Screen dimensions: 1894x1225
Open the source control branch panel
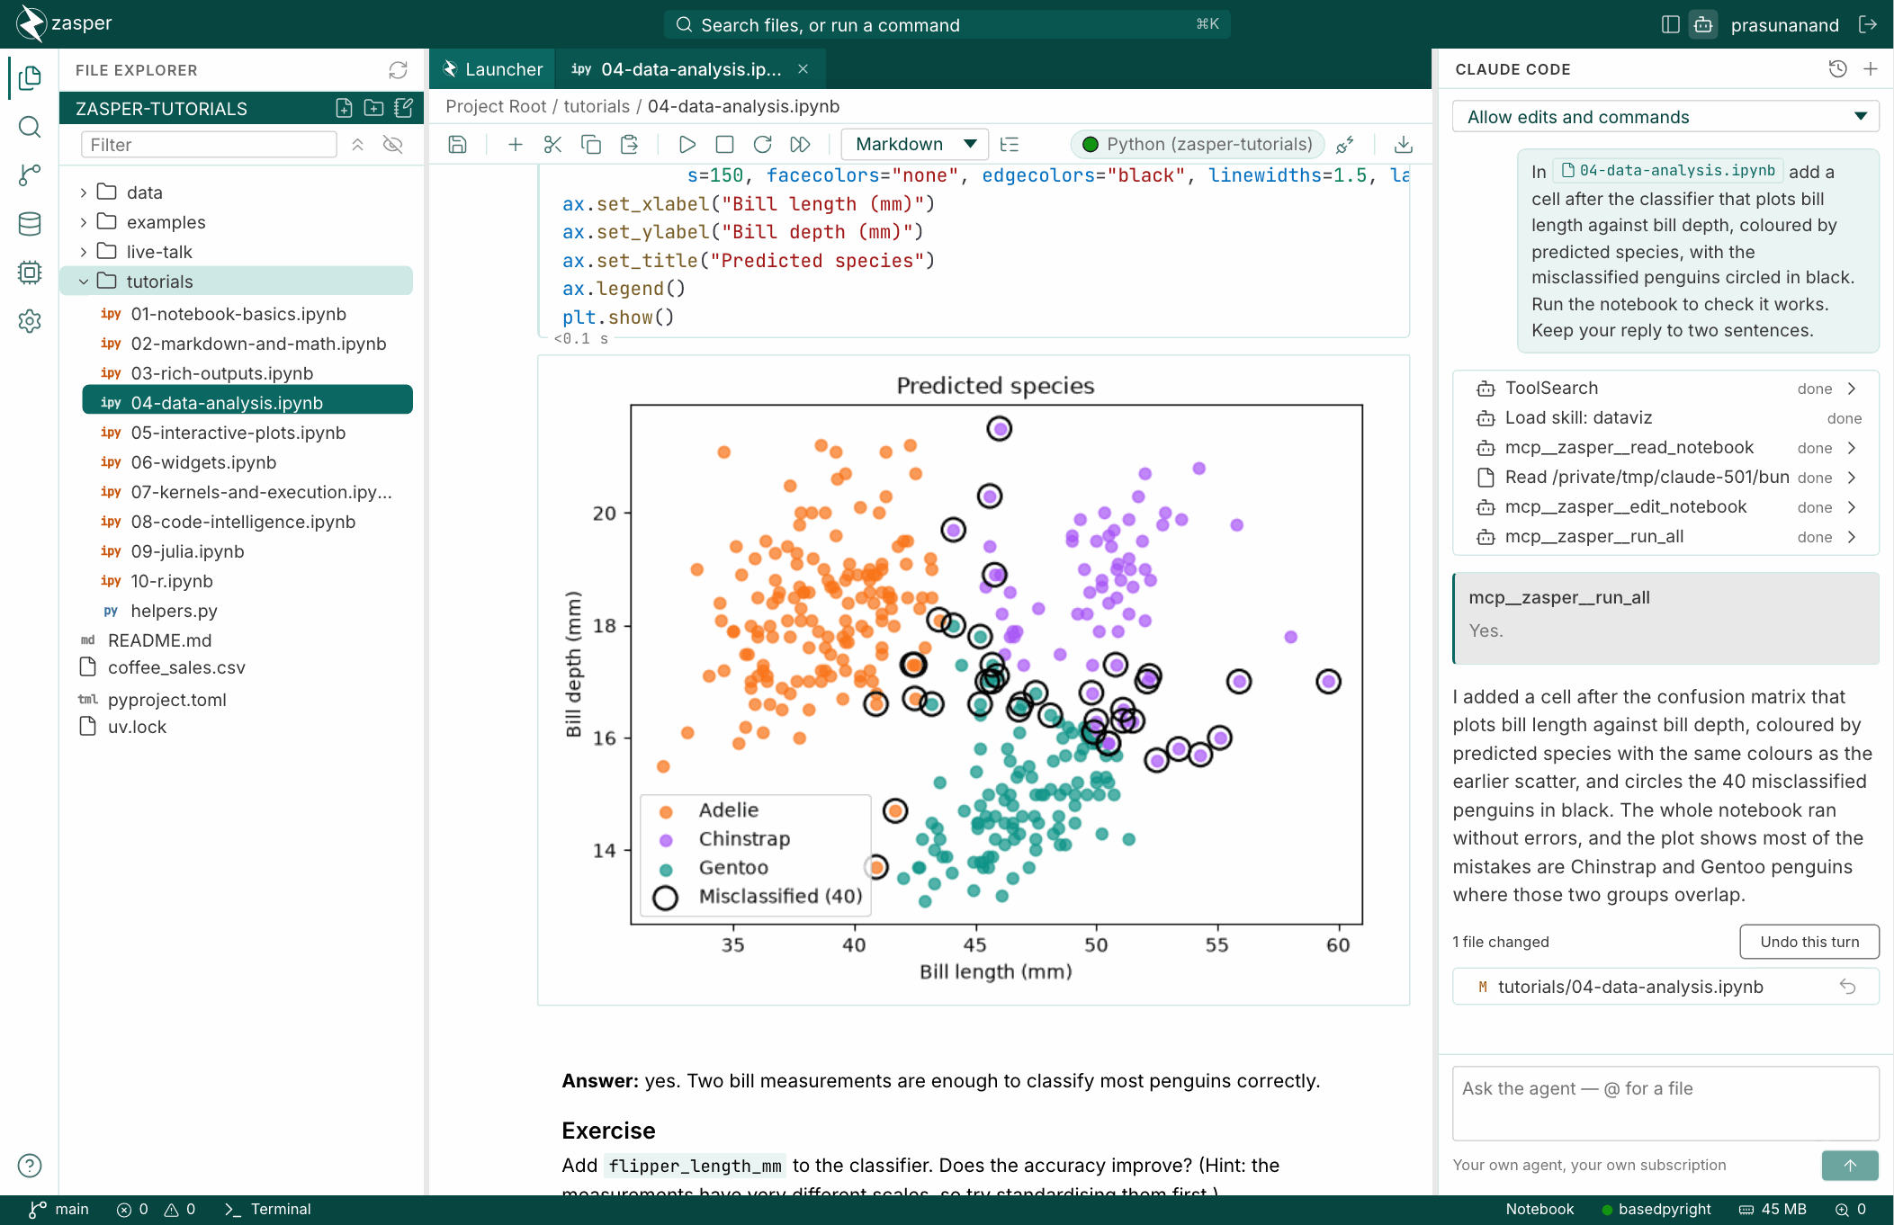click(x=30, y=175)
